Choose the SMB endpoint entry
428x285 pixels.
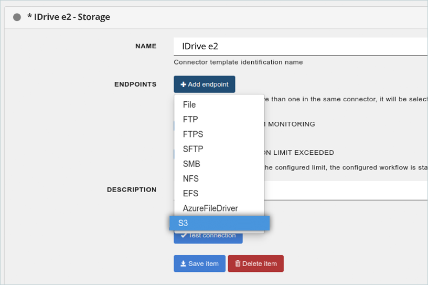tap(191, 164)
